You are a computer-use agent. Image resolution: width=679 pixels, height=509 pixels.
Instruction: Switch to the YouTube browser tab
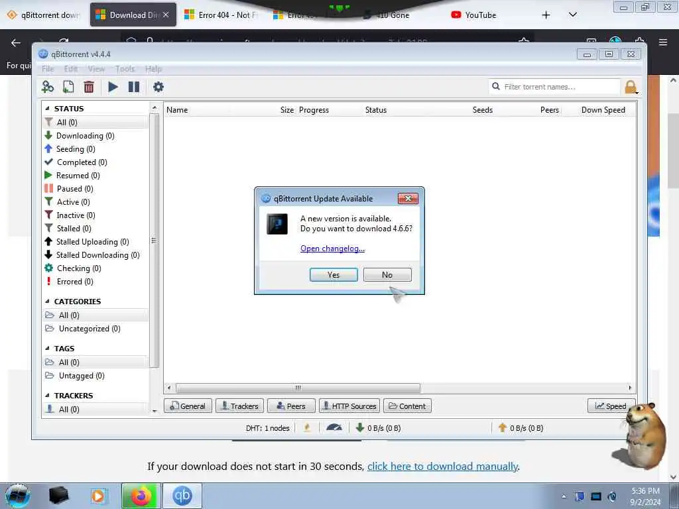473,15
